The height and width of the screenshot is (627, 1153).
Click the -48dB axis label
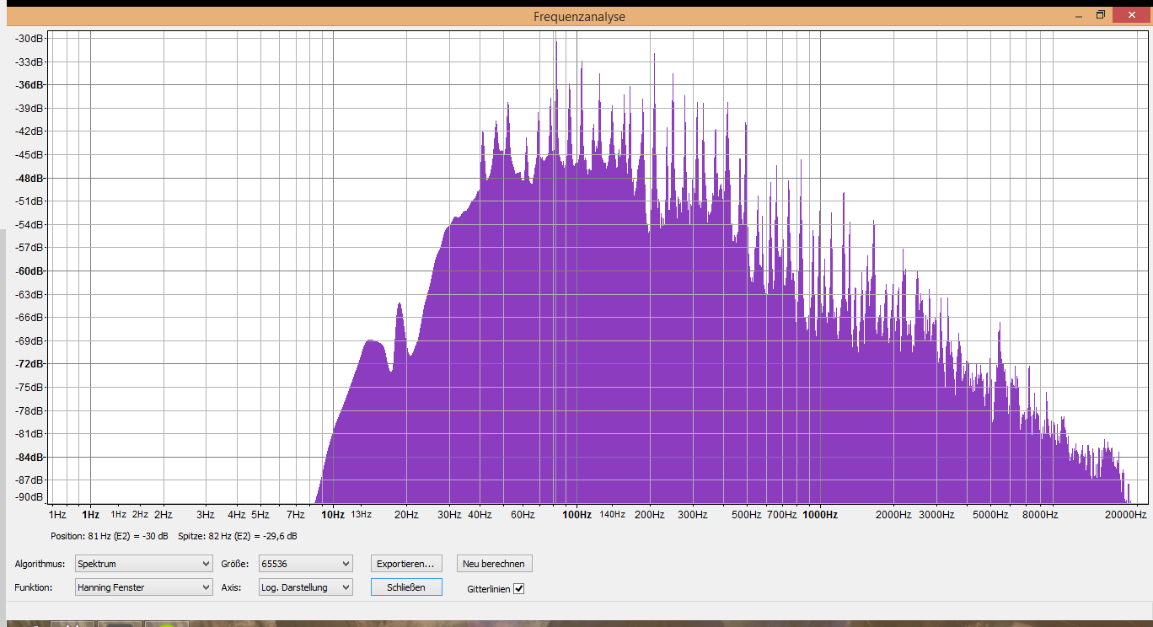click(x=29, y=179)
